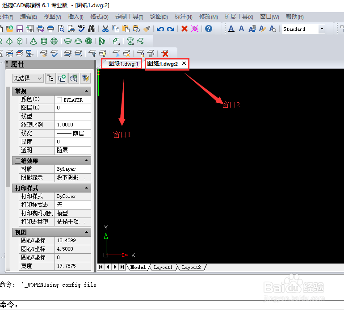
Task: Click the ACIS export icon
Action: [x=30, y=29]
